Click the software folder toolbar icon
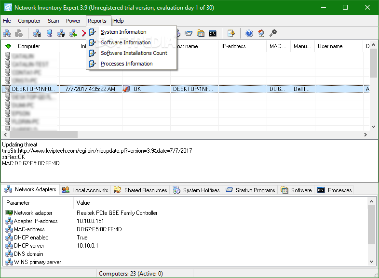Screen dimensions: 379x278 (x=201, y=33)
